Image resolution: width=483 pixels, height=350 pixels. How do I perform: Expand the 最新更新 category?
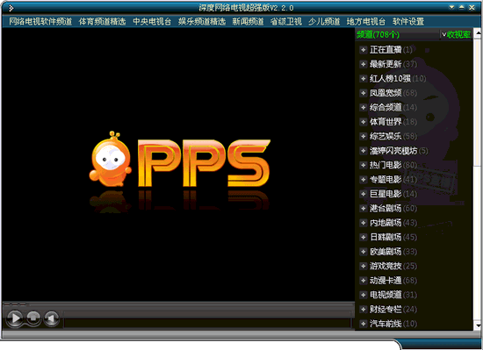tap(364, 64)
